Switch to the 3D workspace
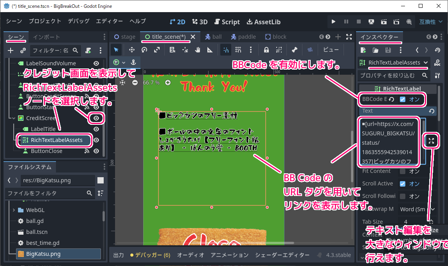The height and width of the screenshot is (266, 448). point(200,22)
